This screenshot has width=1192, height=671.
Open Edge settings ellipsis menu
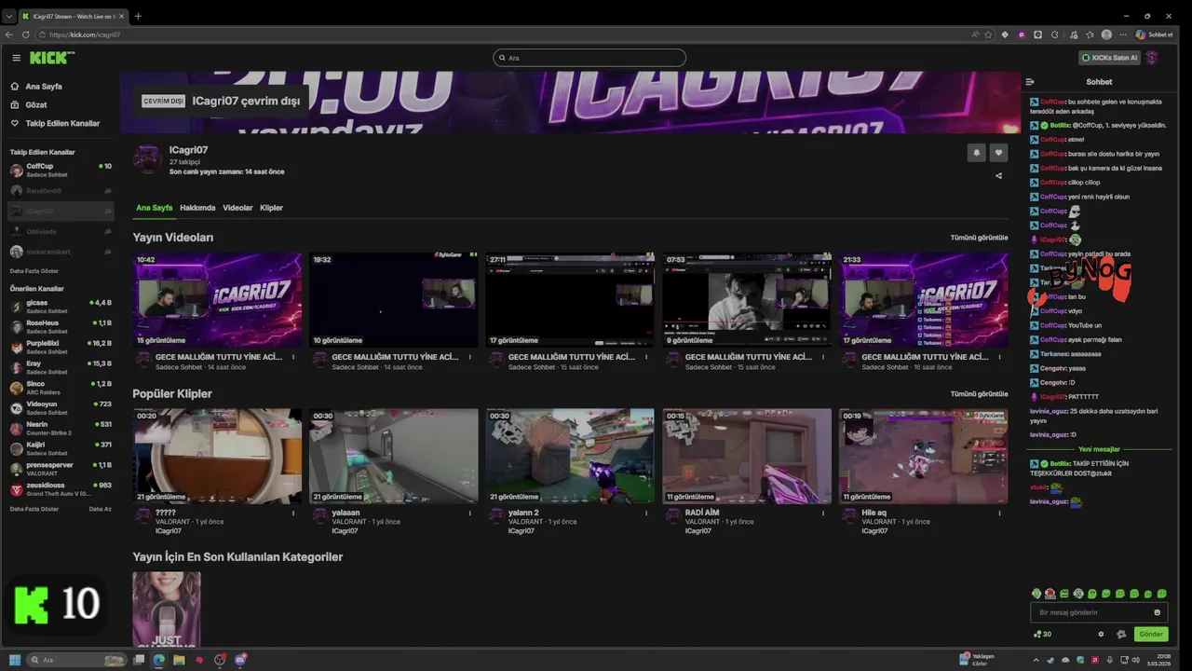click(x=1124, y=34)
